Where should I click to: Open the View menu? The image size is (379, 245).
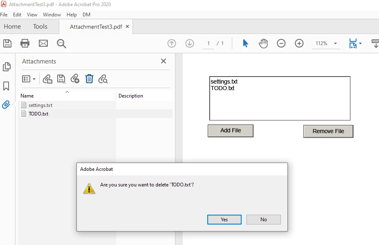(x=32, y=14)
